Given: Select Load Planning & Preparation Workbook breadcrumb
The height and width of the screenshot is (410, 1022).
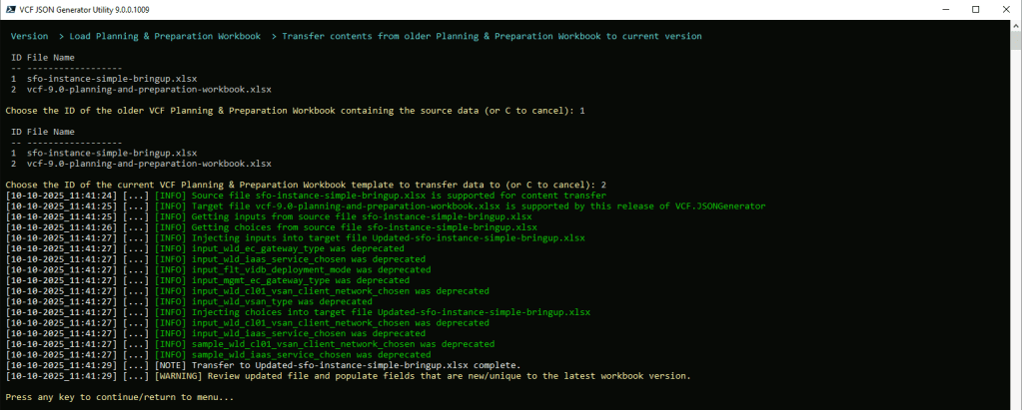Looking at the screenshot, I should [x=166, y=36].
